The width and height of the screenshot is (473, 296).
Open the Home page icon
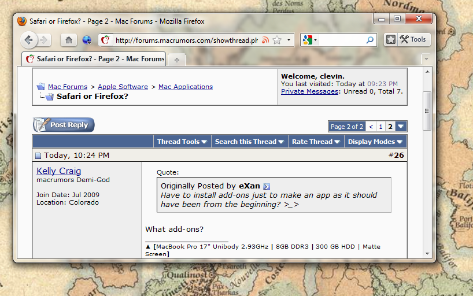click(69, 40)
